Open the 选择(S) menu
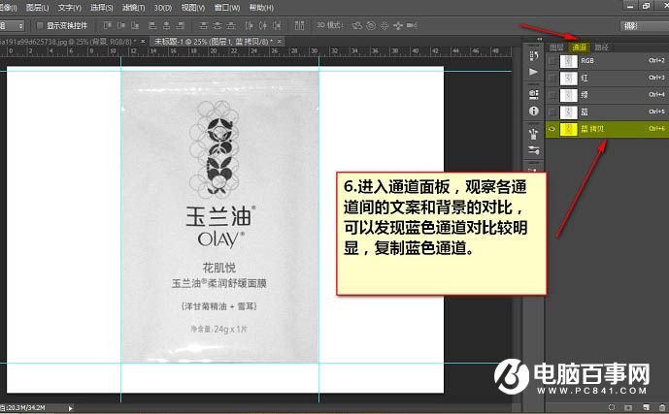Viewport: 669px width, 414px height. [102, 8]
